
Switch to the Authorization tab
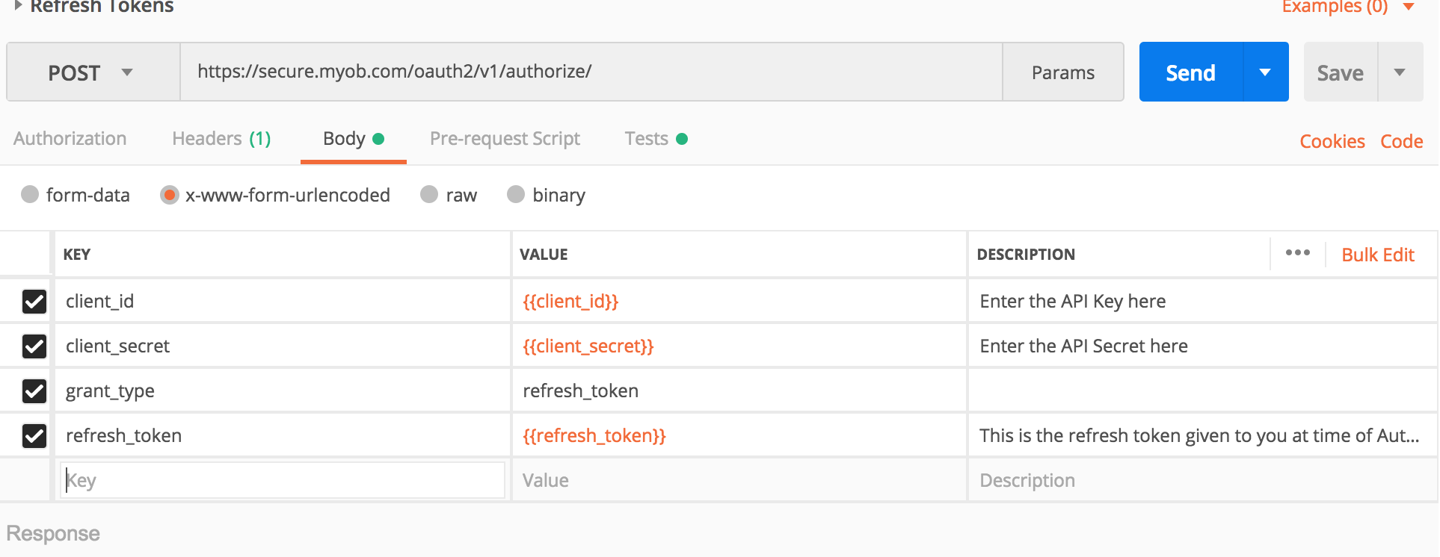pos(70,139)
